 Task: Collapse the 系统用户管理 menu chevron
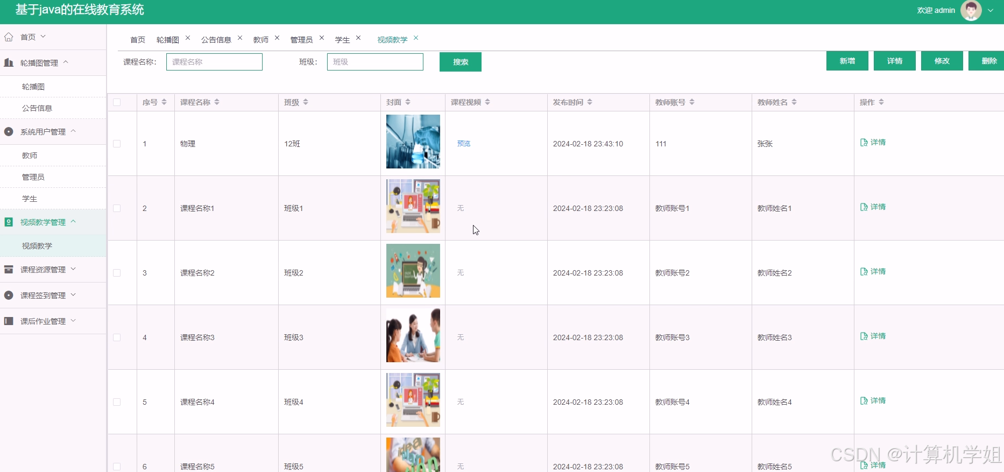pyautogui.click(x=73, y=131)
